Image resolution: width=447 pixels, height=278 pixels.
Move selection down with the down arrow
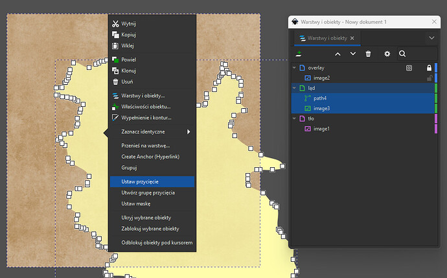click(352, 54)
